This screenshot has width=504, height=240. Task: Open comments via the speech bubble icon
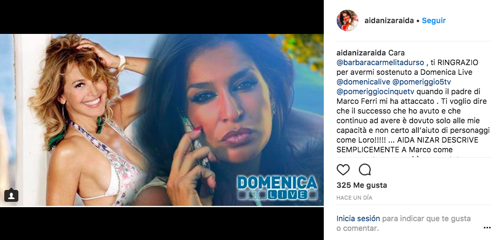[x=365, y=170]
